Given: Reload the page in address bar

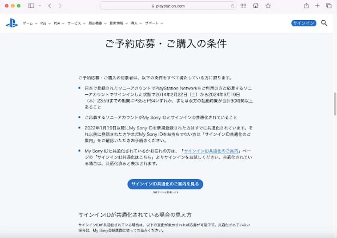Looking at the screenshot, I should pyautogui.click(x=233, y=6).
